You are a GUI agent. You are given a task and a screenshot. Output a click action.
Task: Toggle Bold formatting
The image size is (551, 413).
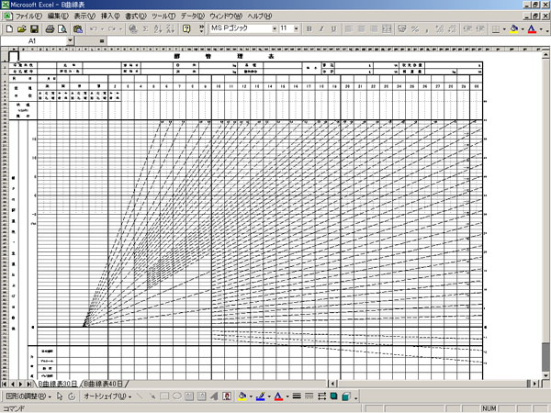(309, 29)
